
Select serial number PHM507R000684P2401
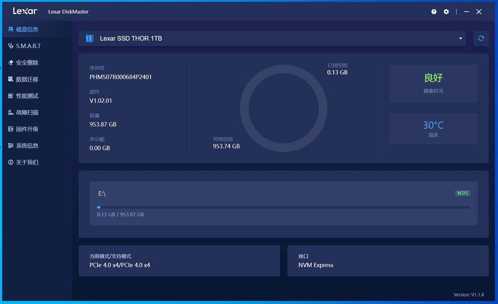121,77
